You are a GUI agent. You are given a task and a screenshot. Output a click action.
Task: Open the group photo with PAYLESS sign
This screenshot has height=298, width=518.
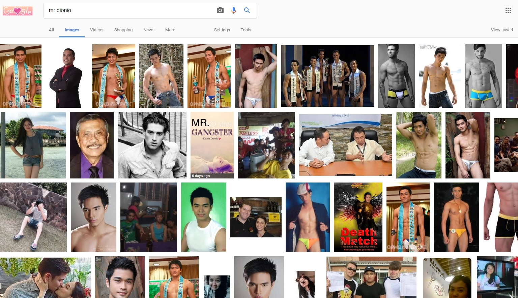(266, 145)
